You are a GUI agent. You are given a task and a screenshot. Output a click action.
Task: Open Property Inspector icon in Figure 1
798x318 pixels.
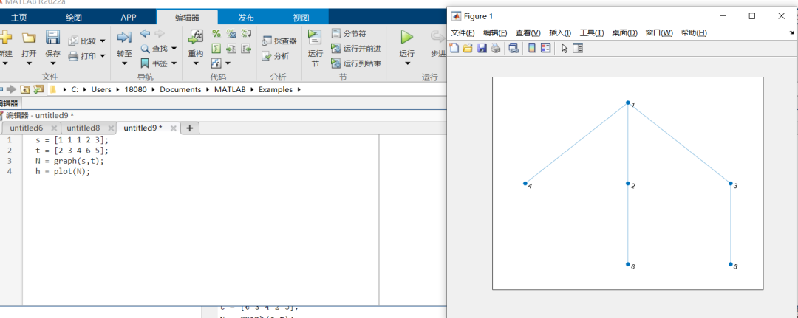tap(578, 48)
